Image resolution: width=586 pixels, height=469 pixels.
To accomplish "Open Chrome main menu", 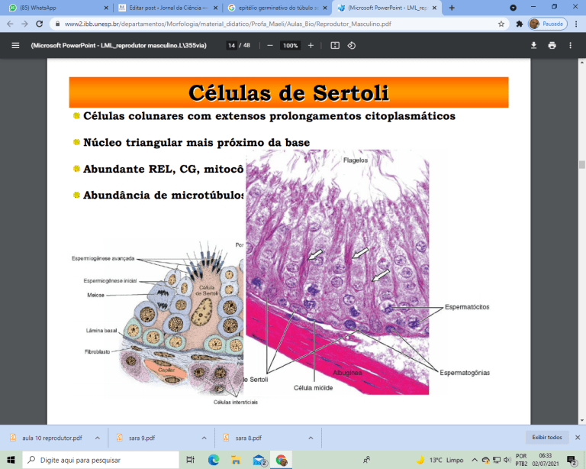I will tap(576, 24).
